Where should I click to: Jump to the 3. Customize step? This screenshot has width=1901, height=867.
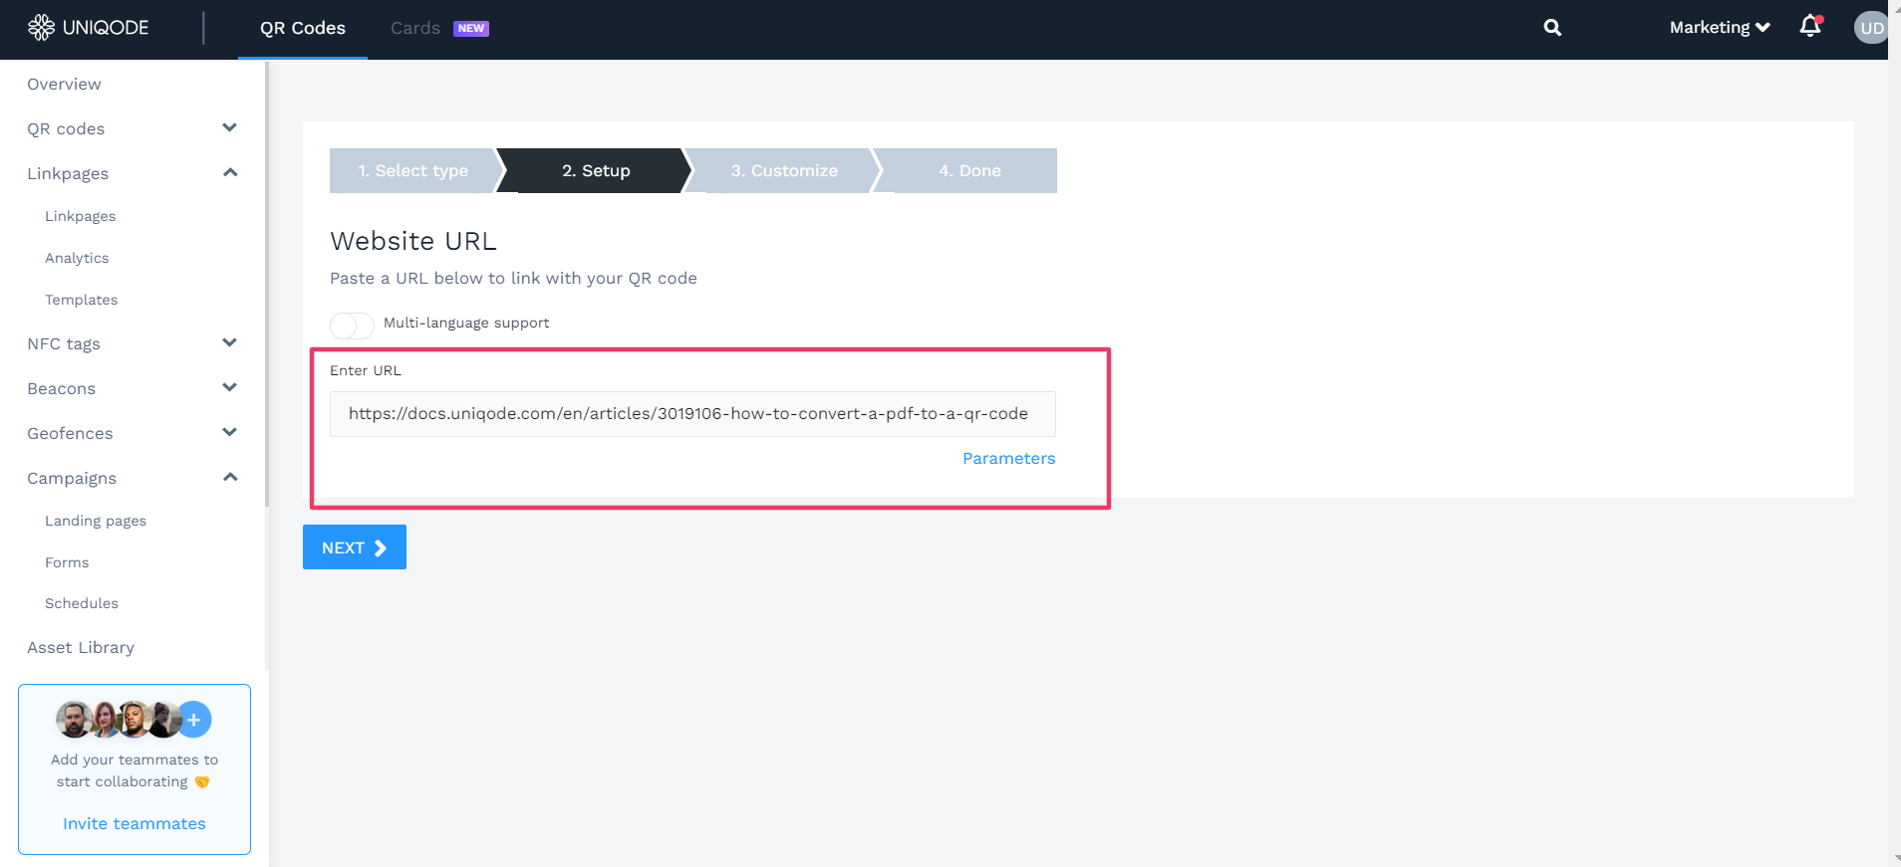[784, 170]
